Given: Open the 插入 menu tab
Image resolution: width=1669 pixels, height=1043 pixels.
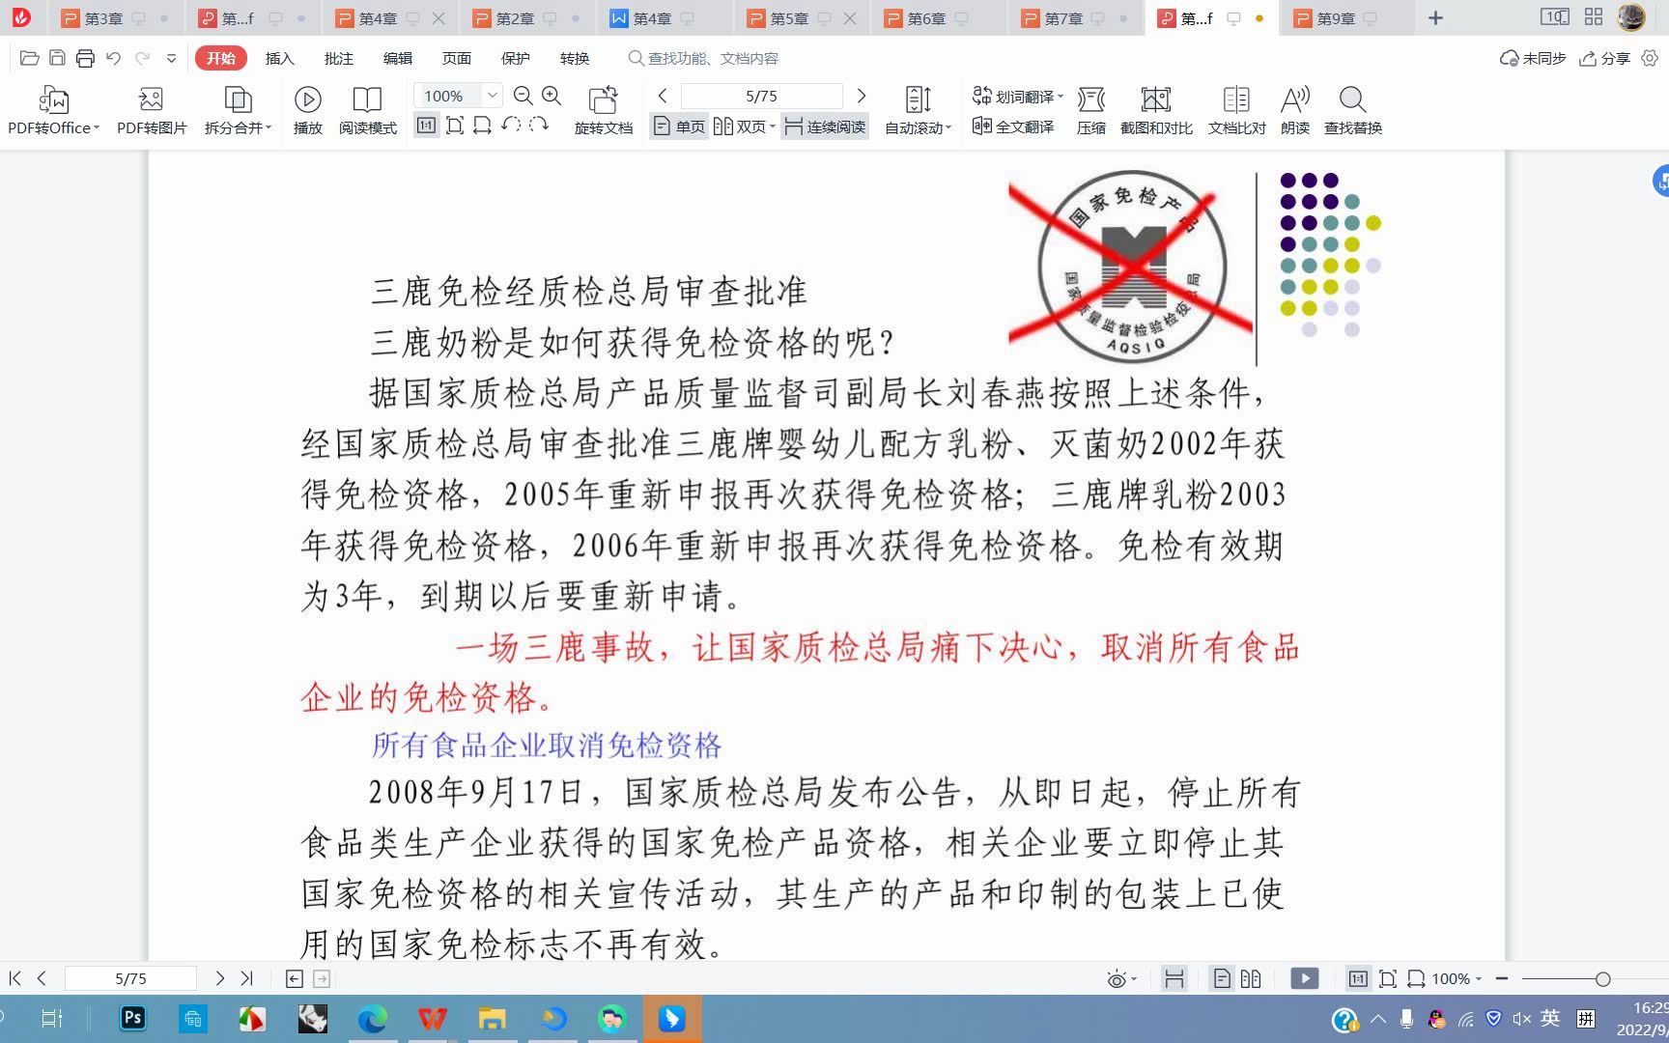Looking at the screenshot, I should [x=279, y=58].
